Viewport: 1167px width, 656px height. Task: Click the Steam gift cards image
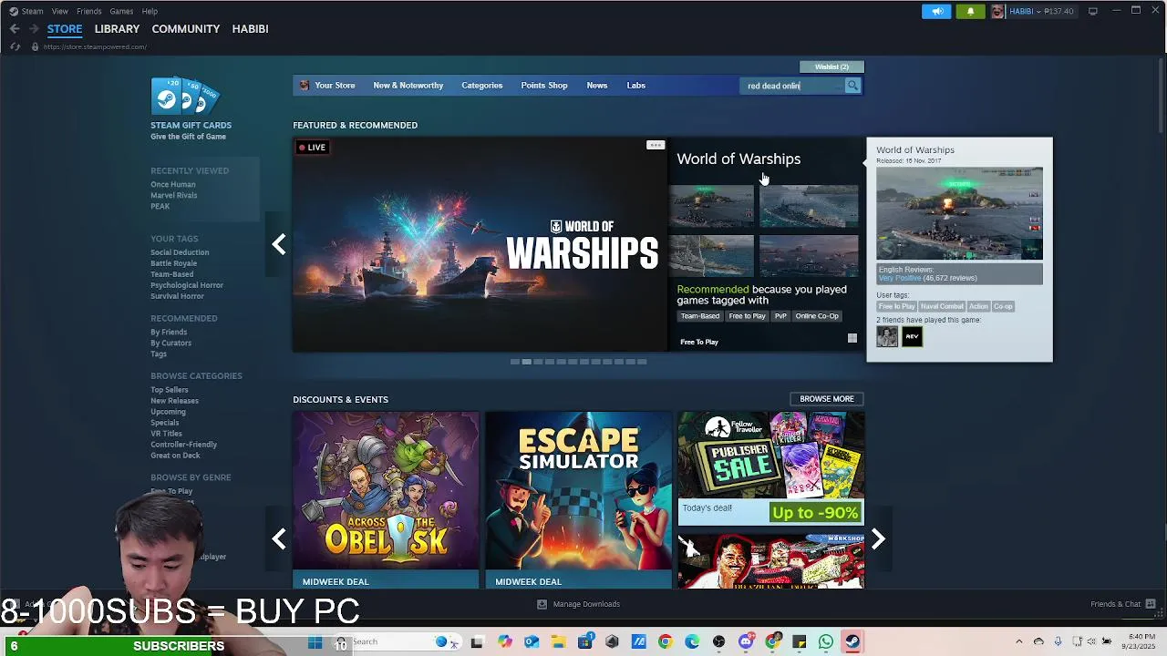pos(186,96)
